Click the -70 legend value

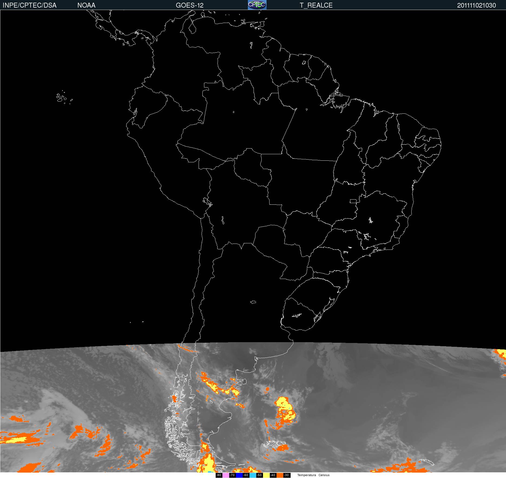[232, 475]
